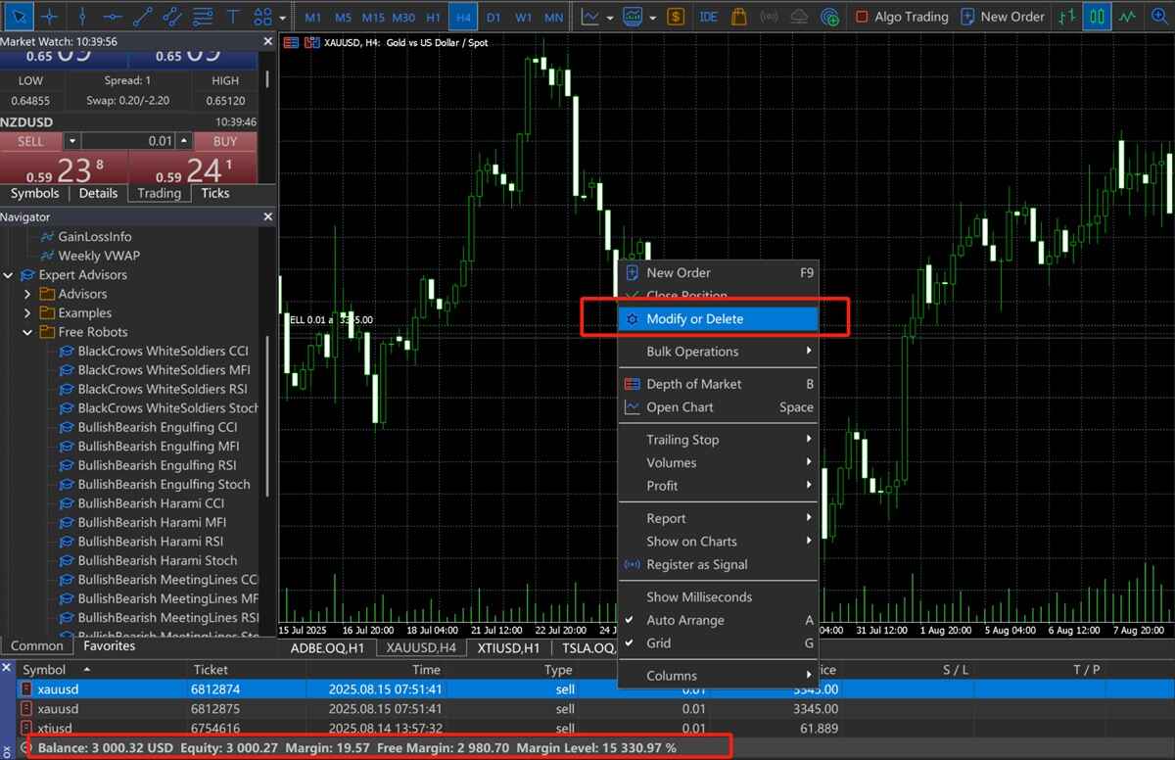1175x760 pixels.
Task: Open the New Order dialog from toolbar
Action: (1003, 17)
